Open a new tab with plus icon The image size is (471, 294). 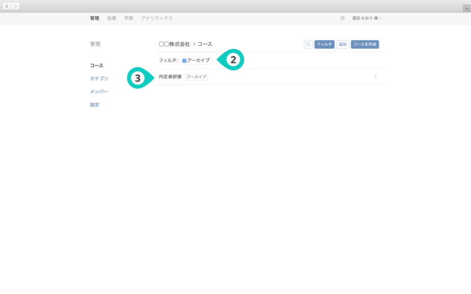[x=466, y=9]
